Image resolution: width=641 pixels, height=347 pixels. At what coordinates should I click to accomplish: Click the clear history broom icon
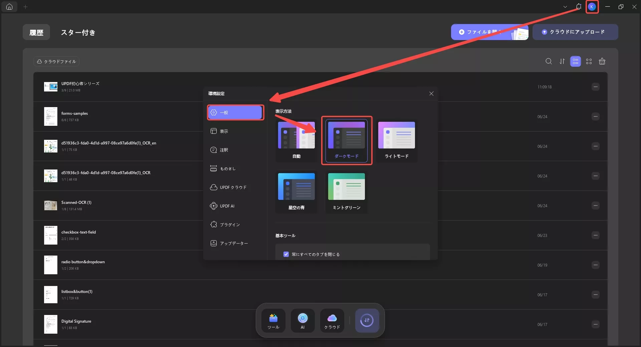pos(602,61)
